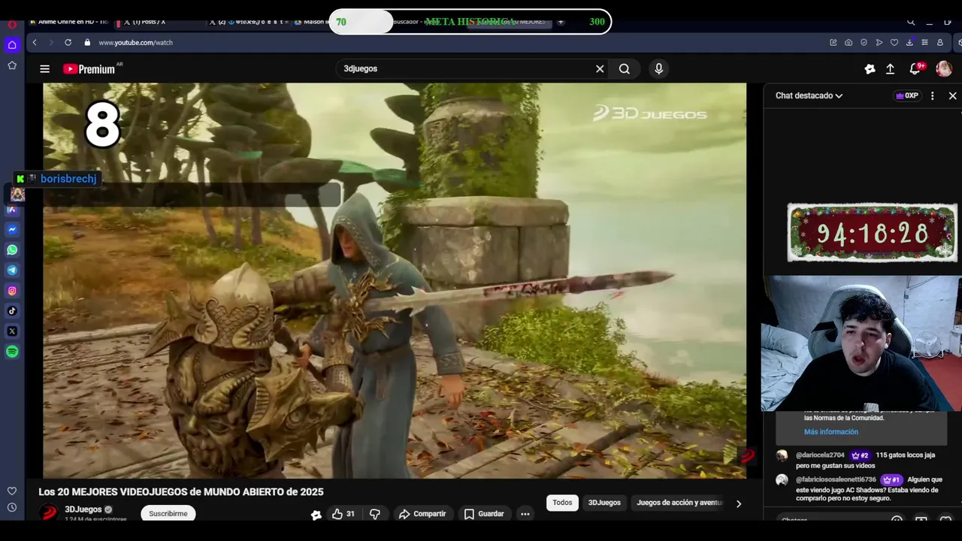Image resolution: width=962 pixels, height=541 pixels.
Task: Open the Create upload icon
Action: click(x=890, y=69)
